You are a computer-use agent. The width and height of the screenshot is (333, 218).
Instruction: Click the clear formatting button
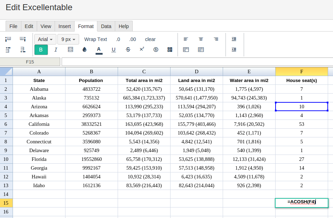(x=150, y=39)
